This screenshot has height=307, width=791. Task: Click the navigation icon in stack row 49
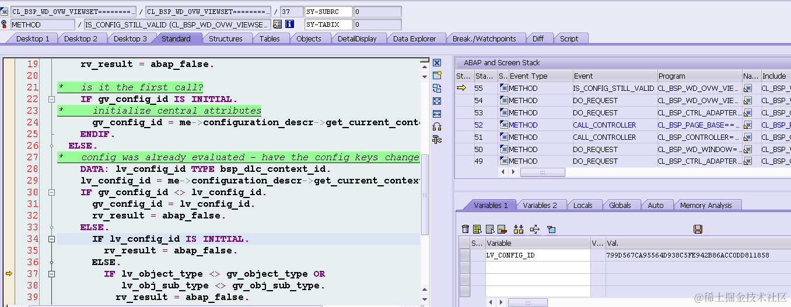748,161
